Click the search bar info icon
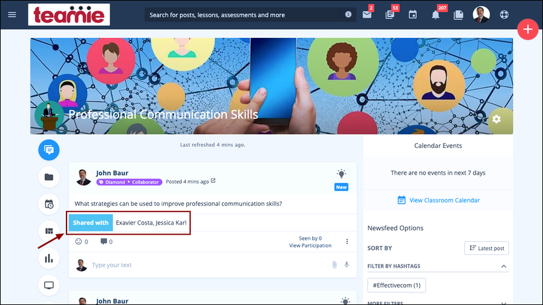 point(348,14)
